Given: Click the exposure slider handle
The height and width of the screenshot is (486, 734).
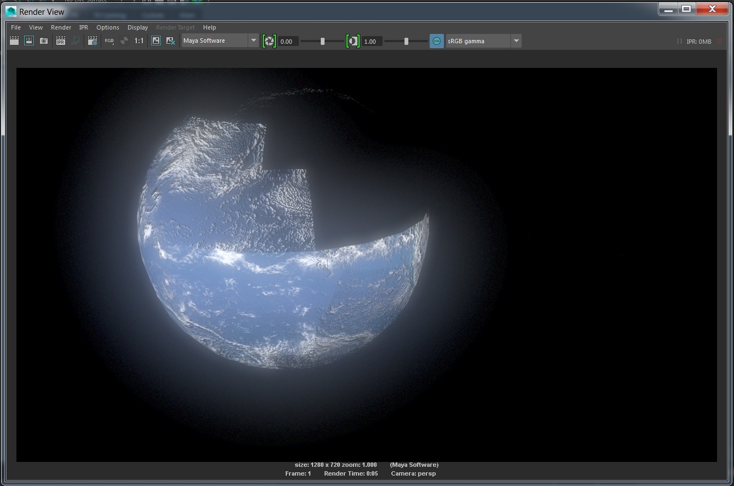Looking at the screenshot, I should pos(322,41).
